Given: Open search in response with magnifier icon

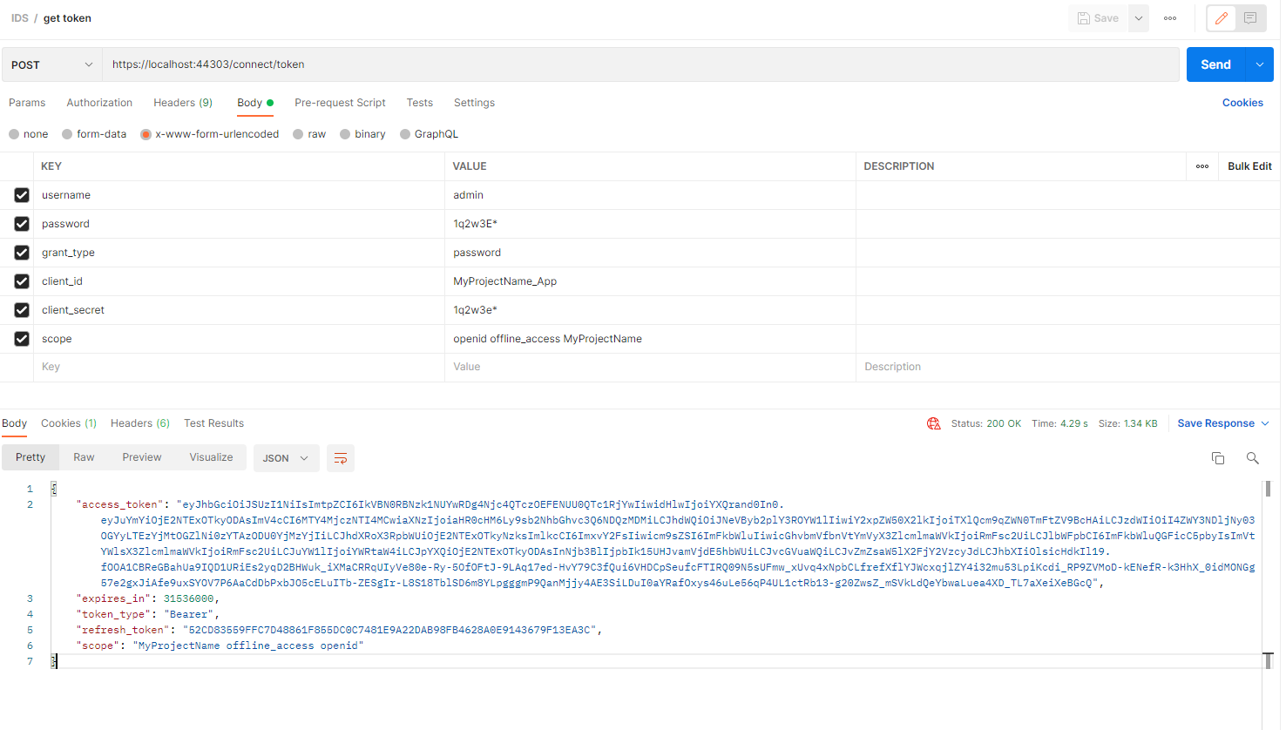Looking at the screenshot, I should pos(1252,457).
